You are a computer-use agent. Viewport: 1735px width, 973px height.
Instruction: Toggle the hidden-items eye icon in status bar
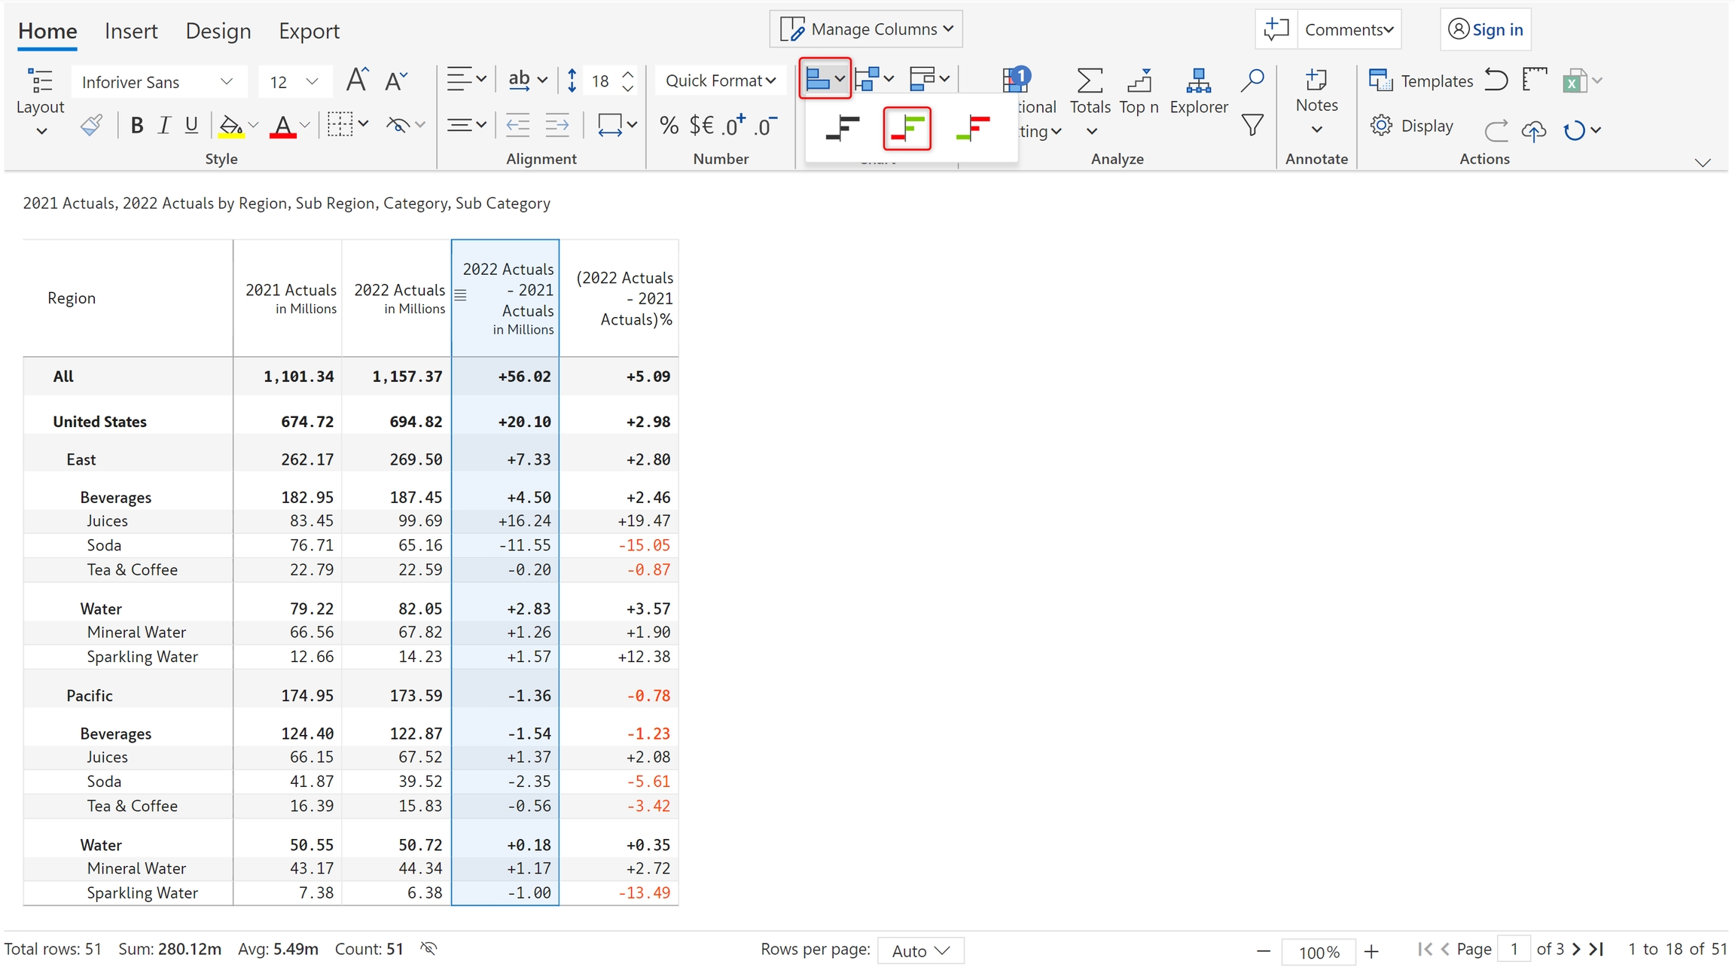428,948
